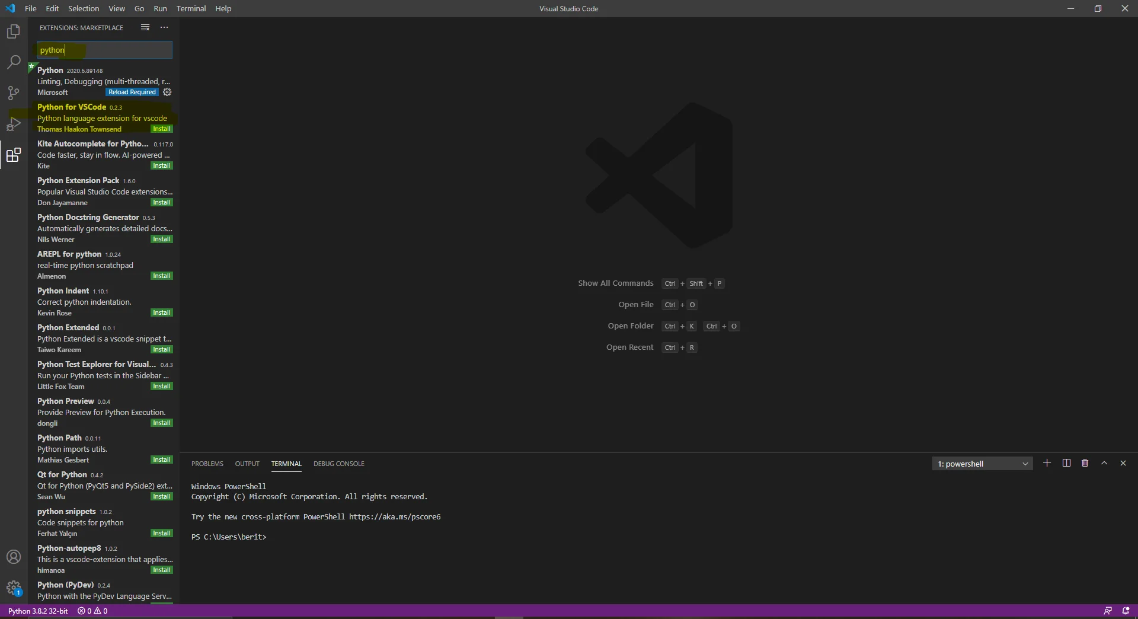
Task: Open notifications bell in status bar
Action: point(1126,611)
